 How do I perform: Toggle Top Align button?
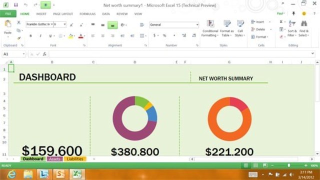click(93, 25)
